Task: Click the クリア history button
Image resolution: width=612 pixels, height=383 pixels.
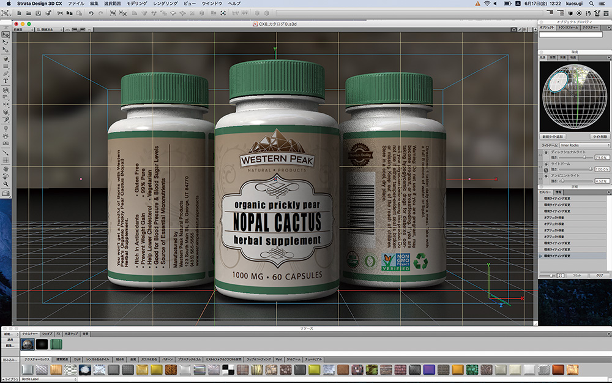Action: (x=600, y=276)
